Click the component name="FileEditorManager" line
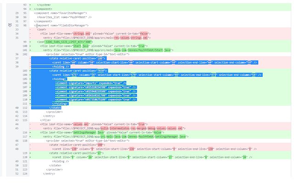This screenshot has width=294, height=183. click(x=61, y=26)
